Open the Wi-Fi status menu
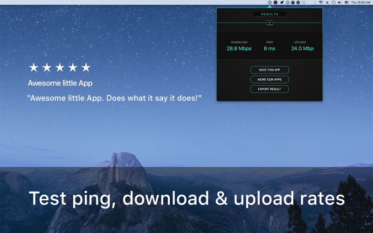 point(321,2)
